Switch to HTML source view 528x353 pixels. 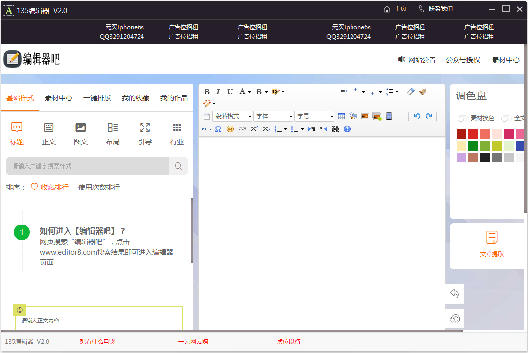click(207, 129)
